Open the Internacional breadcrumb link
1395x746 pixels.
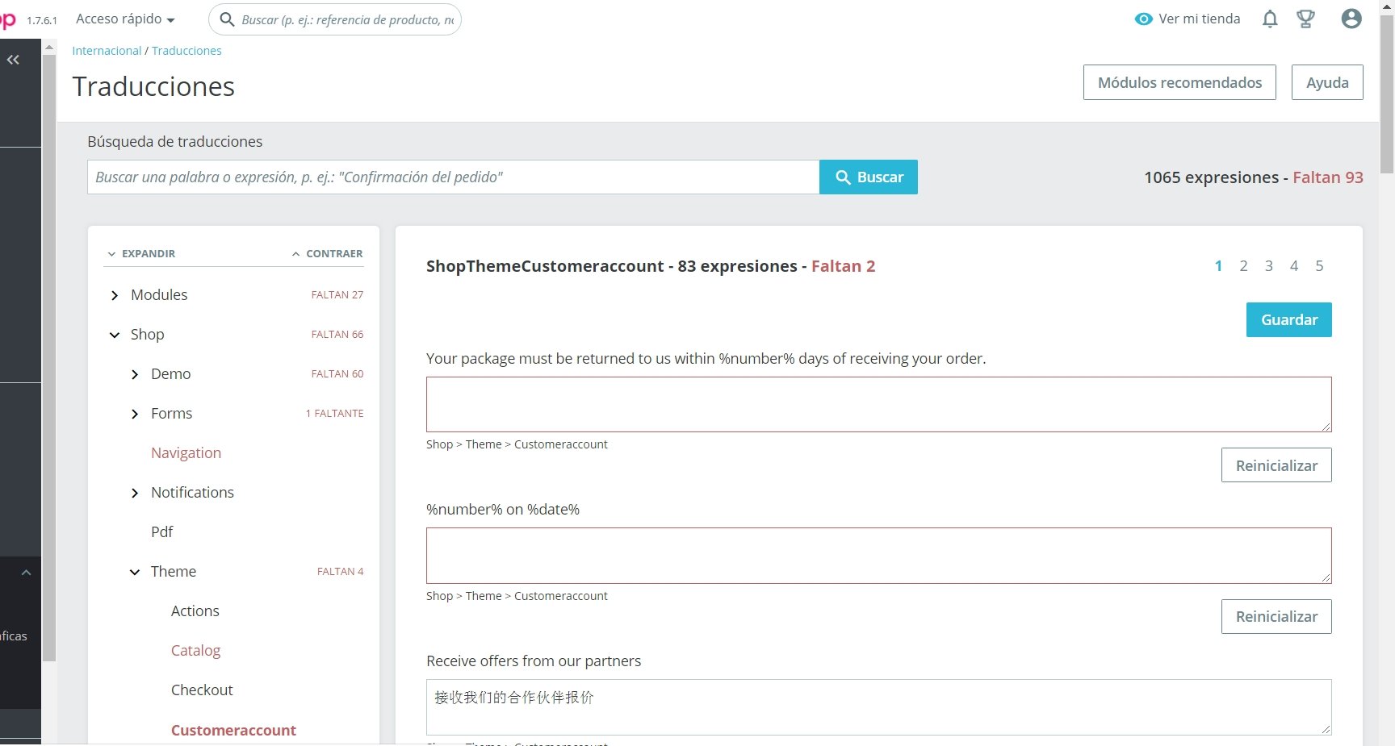tap(107, 51)
